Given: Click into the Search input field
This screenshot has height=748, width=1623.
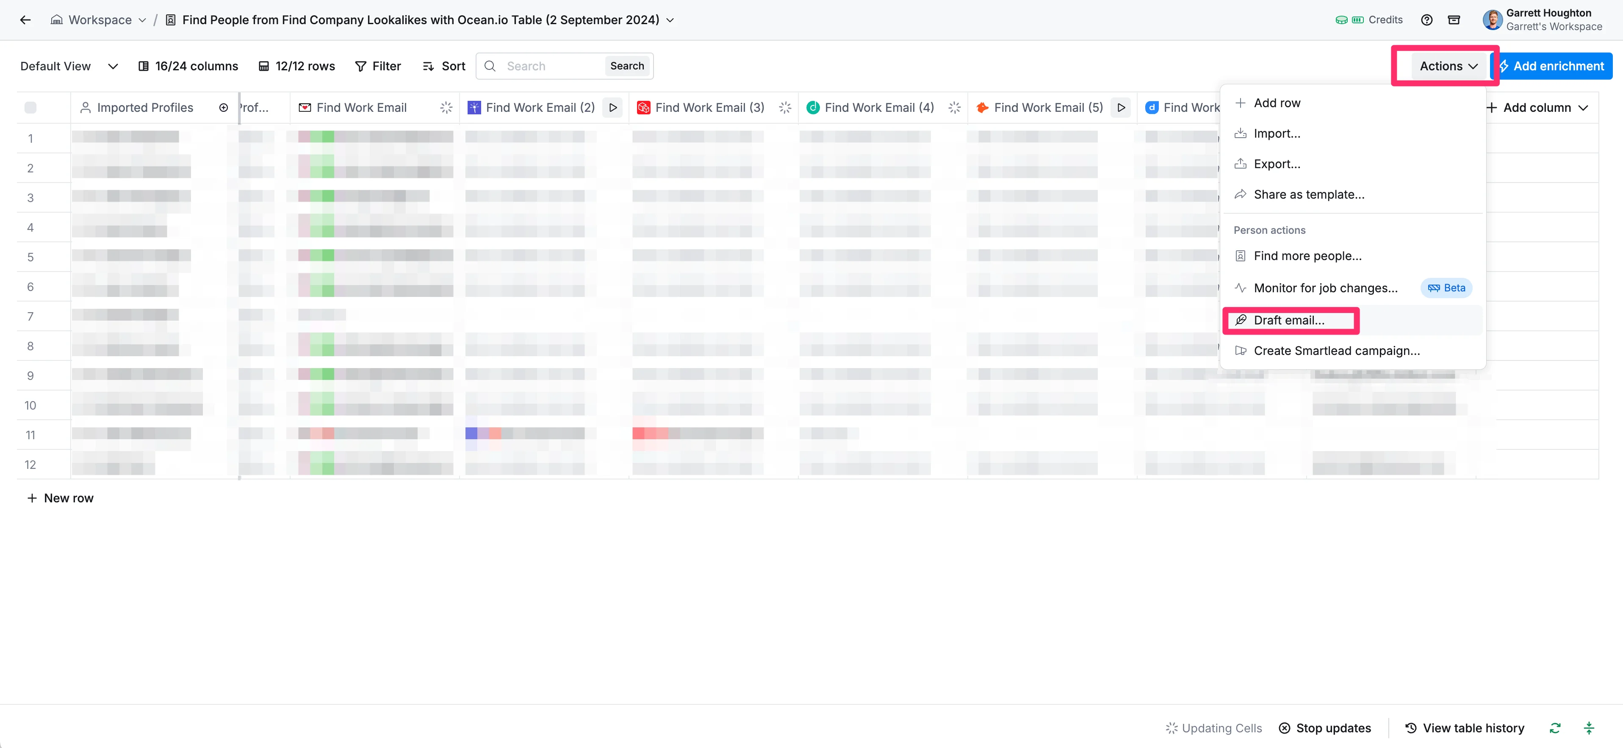Looking at the screenshot, I should (552, 66).
